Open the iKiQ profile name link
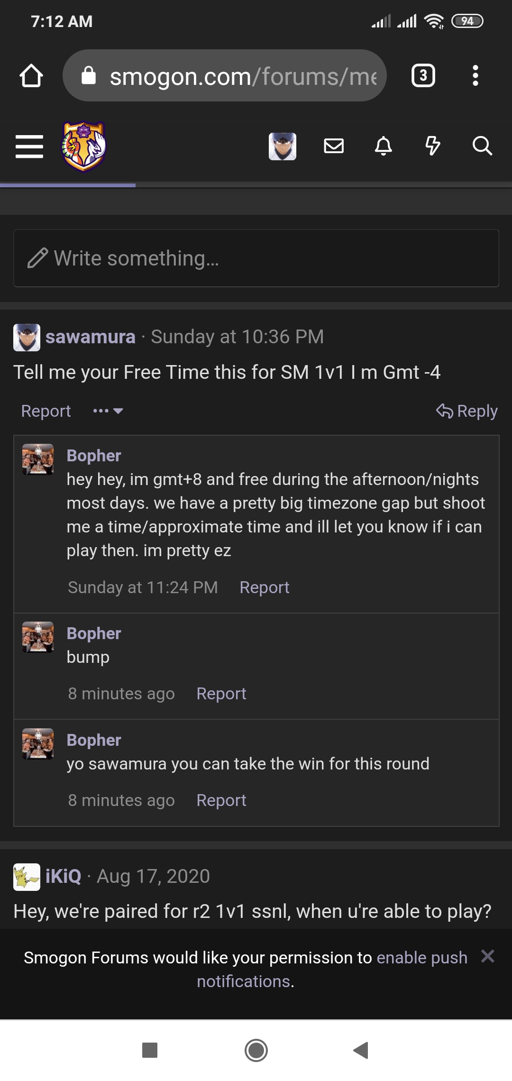The image size is (512, 1081). pyautogui.click(x=63, y=876)
